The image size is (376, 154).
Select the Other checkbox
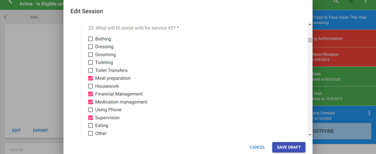91,134
